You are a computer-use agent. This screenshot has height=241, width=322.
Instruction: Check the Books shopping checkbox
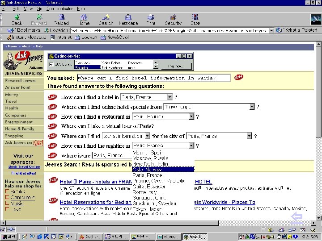pos(7,191)
